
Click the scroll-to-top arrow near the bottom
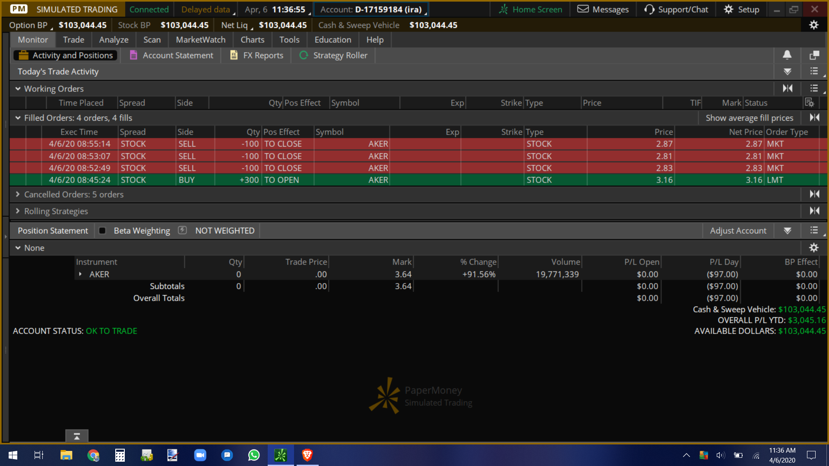[x=76, y=436]
